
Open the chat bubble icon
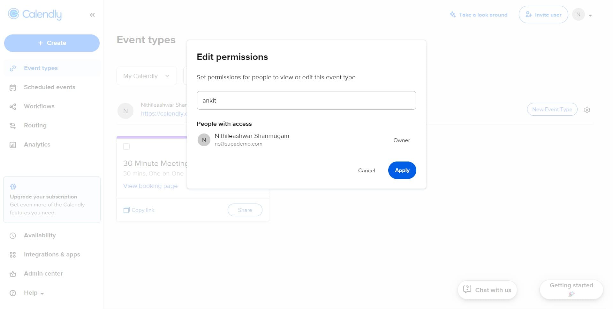coord(467,290)
